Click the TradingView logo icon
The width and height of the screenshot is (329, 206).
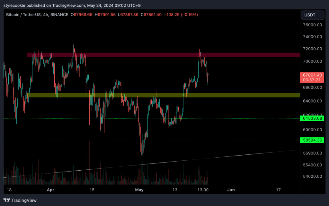click(7, 200)
